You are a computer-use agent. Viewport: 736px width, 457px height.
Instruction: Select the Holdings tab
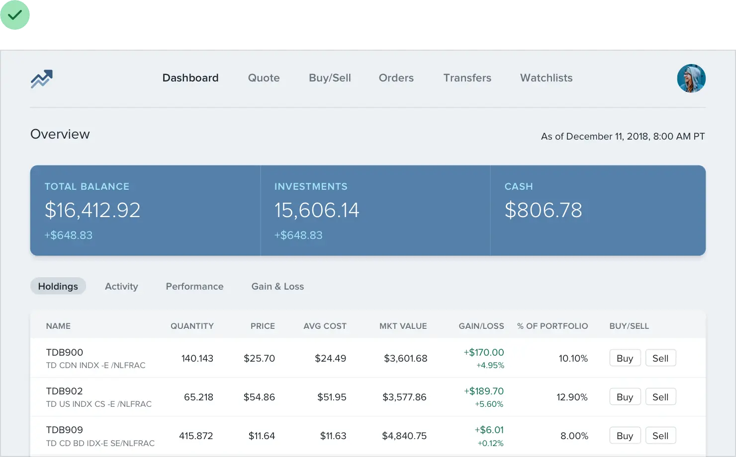(x=58, y=287)
